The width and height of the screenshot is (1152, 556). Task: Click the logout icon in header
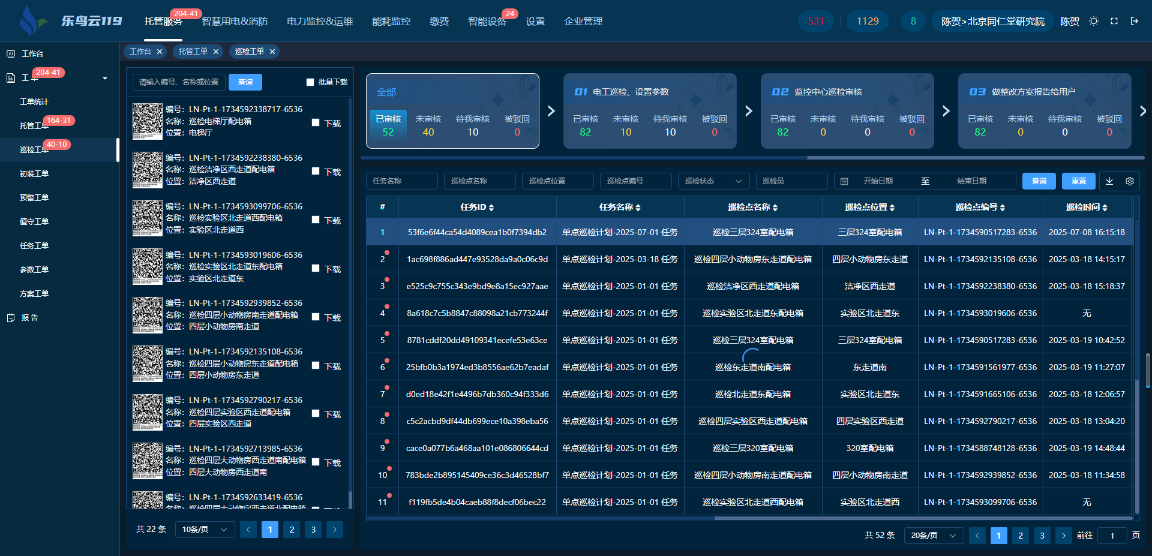(x=1135, y=21)
